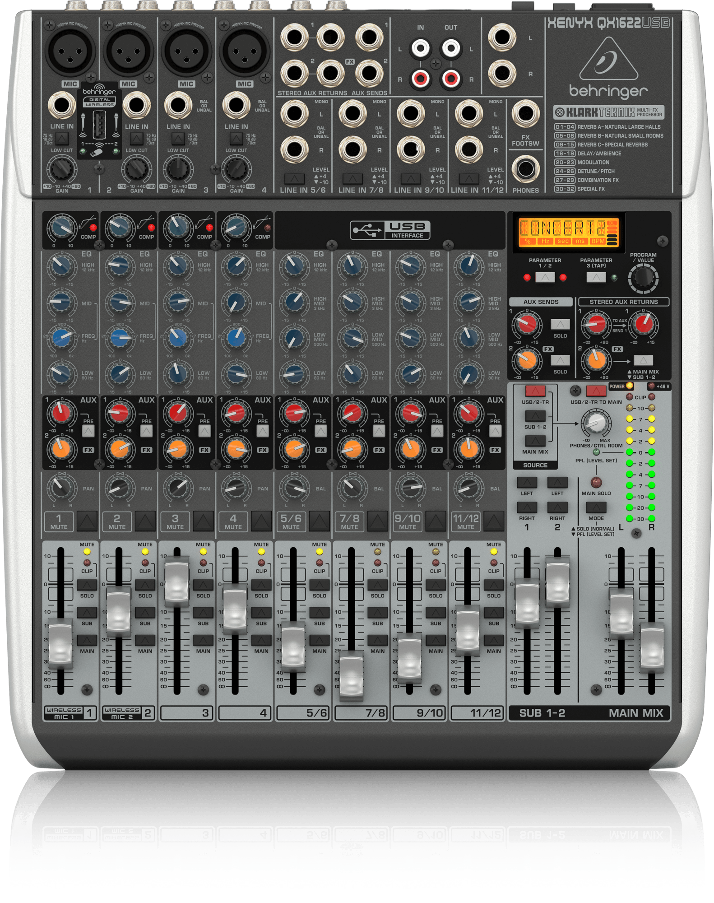Toggle channel 4 LOW CUT switch
The image size is (714, 903).
pos(236,139)
